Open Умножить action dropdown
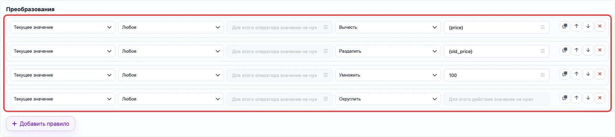The height and width of the screenshot is (137, 615). point(388,75)
